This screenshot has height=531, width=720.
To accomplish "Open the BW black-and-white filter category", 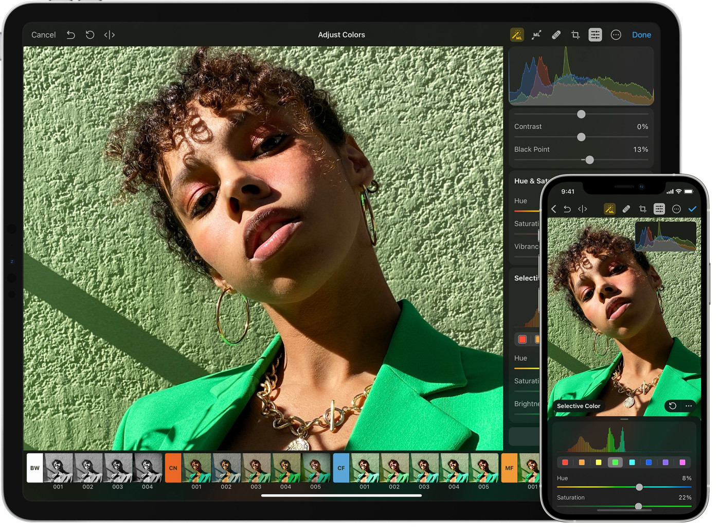I will tap(34, 468).
